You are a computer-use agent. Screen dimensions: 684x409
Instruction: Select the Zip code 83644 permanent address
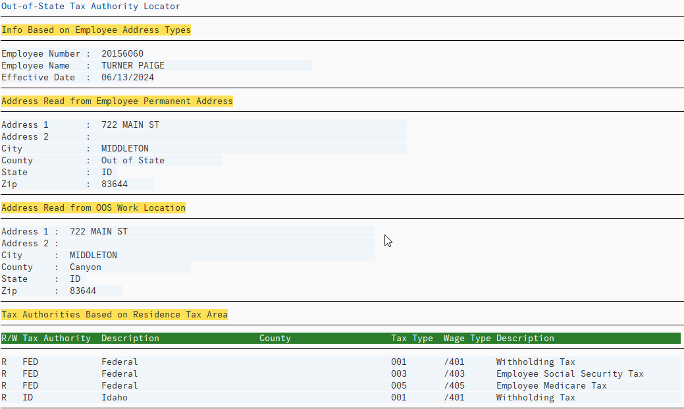pyautogui.click(x=116, y=184)
